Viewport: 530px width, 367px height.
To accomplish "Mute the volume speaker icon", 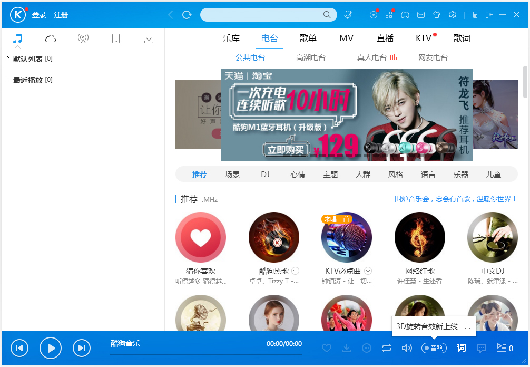I will coord(407,347).
